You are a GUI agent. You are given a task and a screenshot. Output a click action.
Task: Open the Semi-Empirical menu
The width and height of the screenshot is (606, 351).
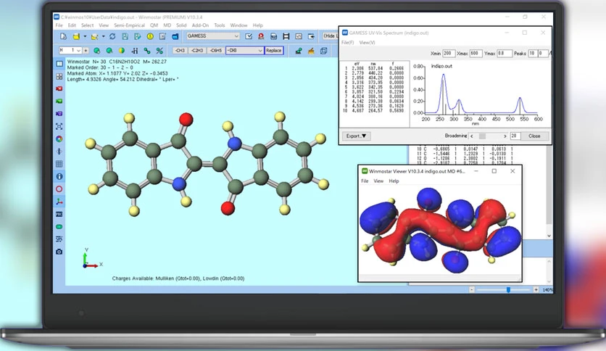pyautogui.click(x=128, y=25)
